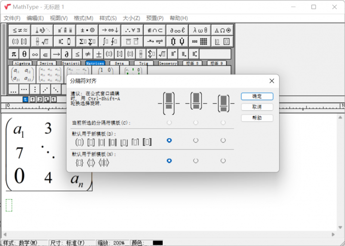Insert summation template from small bar
The width and height of the screenshot is (345, 246).
151,54
